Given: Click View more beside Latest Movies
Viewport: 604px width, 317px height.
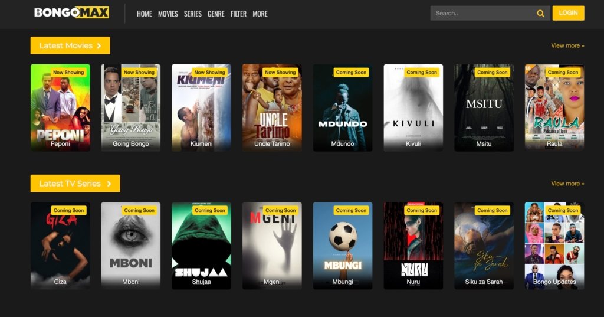Looking at the screenshot, I should pyautogui.click(x=567, y=45).
